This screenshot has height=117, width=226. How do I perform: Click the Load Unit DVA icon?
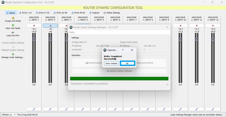click(x=13, y=32)
